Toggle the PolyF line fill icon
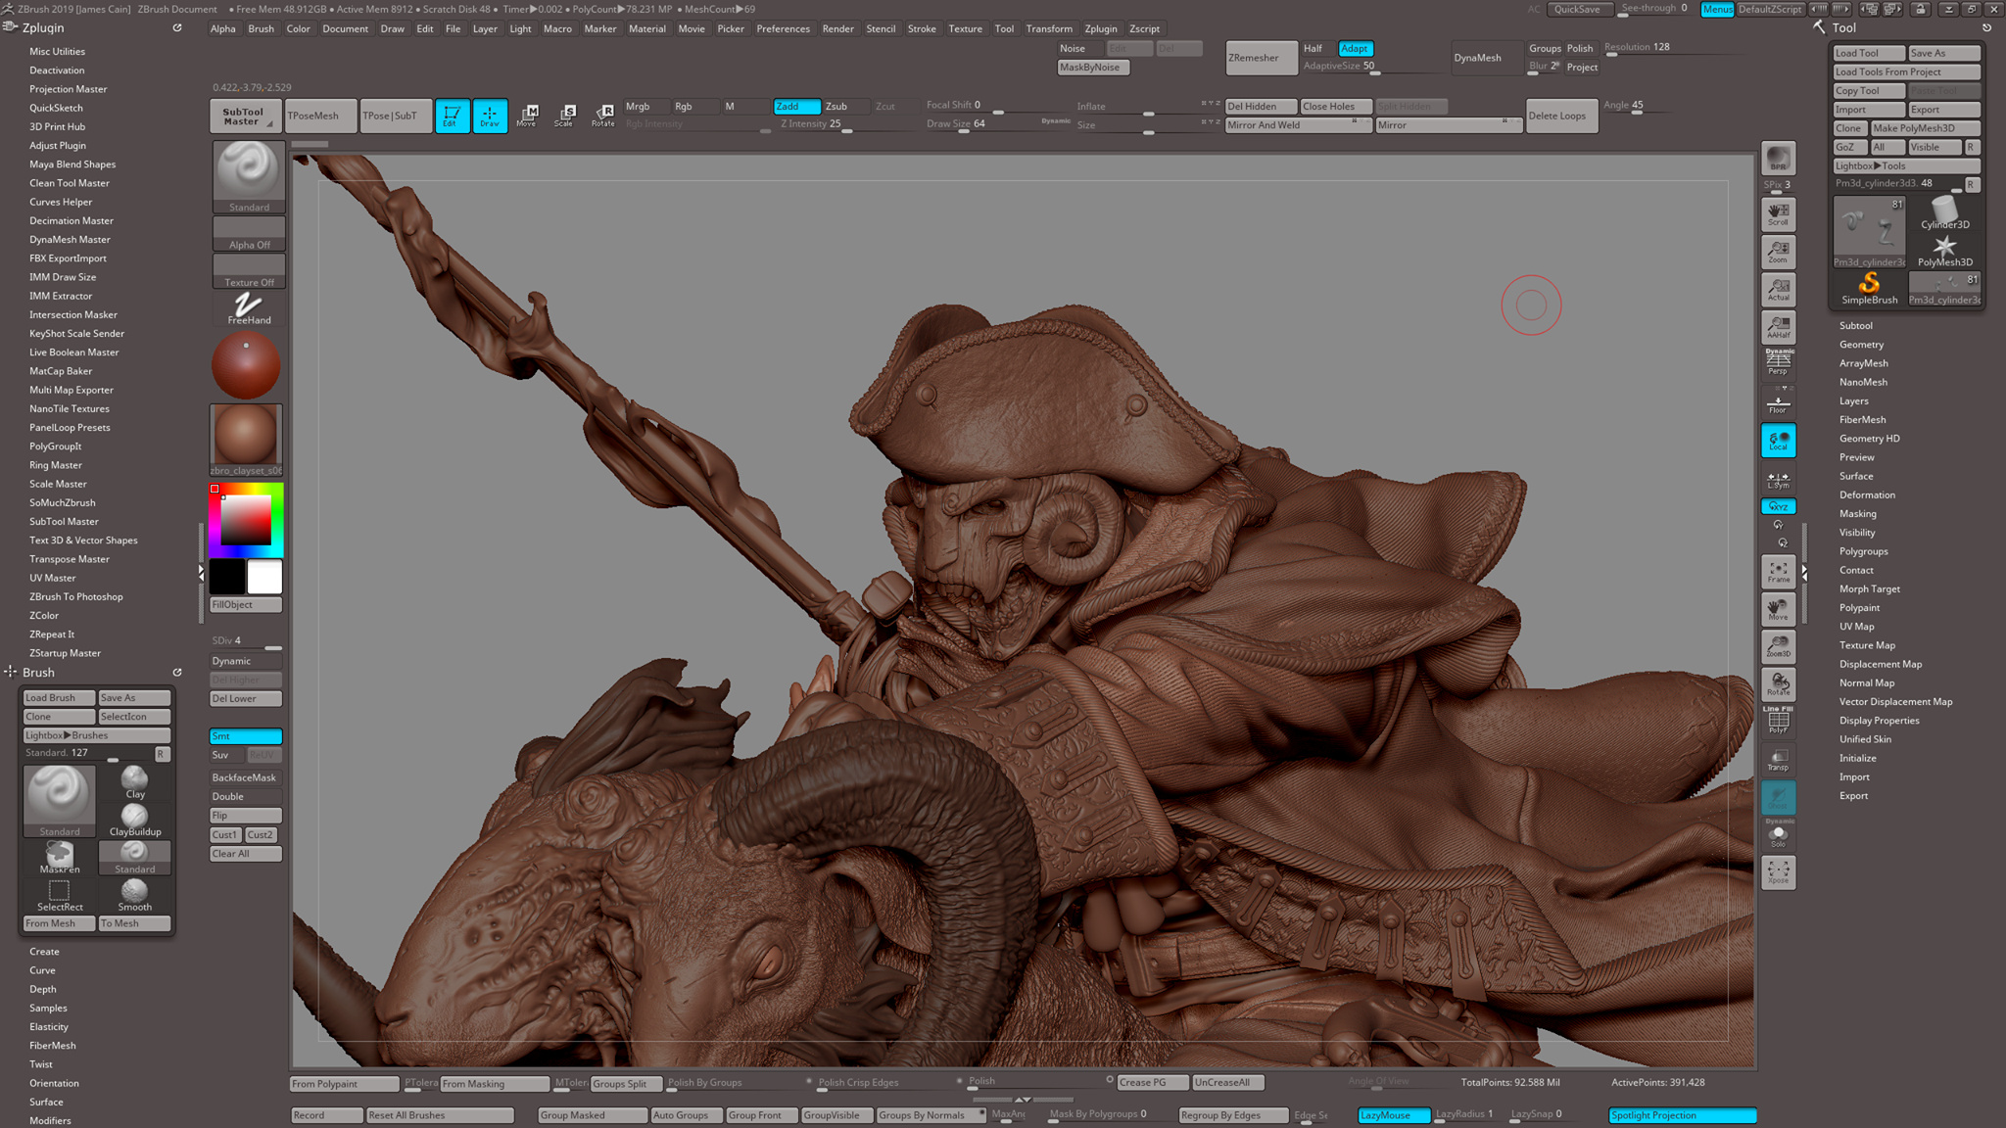Screen dimensions: 2006x1128 [1778, 722]
